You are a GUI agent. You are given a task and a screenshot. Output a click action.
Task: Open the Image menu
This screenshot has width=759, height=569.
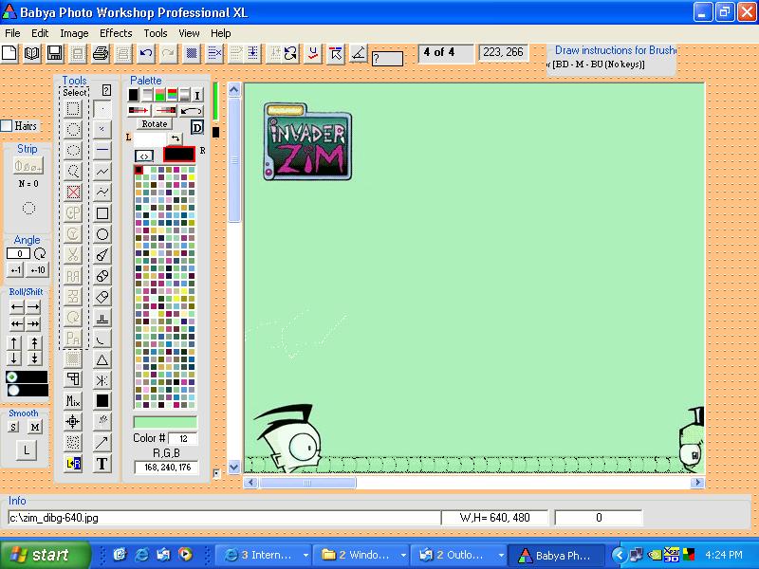(74, 33)
